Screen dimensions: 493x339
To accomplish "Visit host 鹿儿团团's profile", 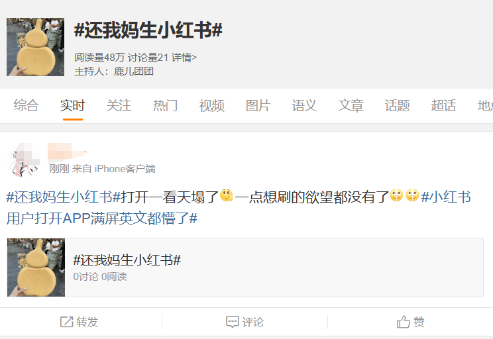I will tap(134, 72).
